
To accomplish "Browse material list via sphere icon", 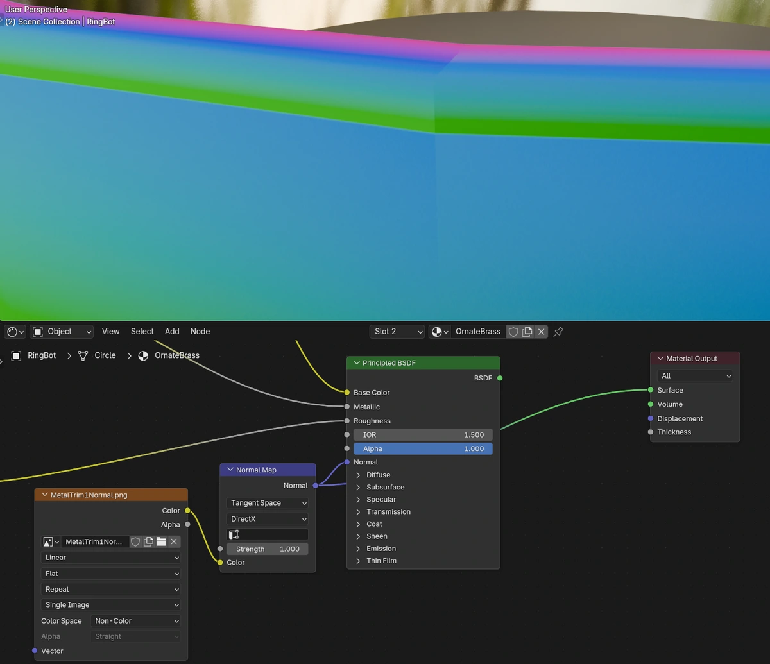I will [x=440, y=332].
